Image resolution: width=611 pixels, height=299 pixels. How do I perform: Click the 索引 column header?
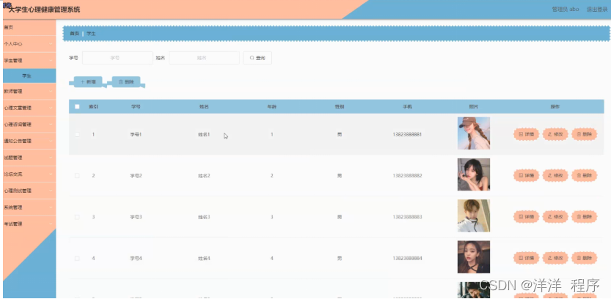[93, 107]
